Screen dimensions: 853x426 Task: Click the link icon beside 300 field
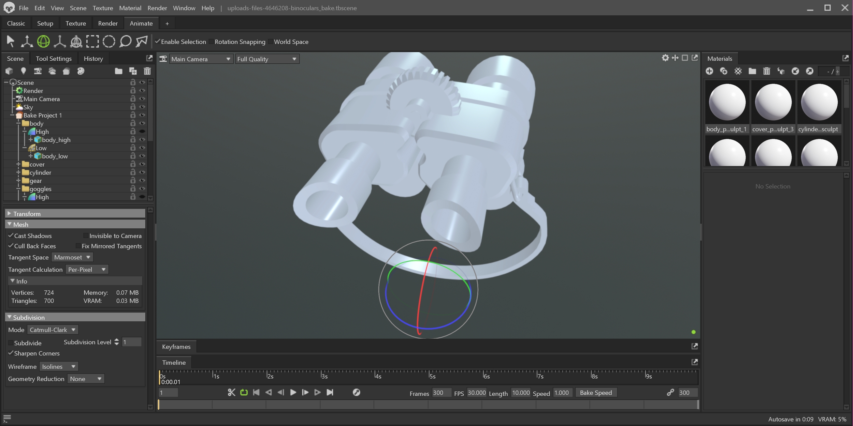click(x=670, y=392)
